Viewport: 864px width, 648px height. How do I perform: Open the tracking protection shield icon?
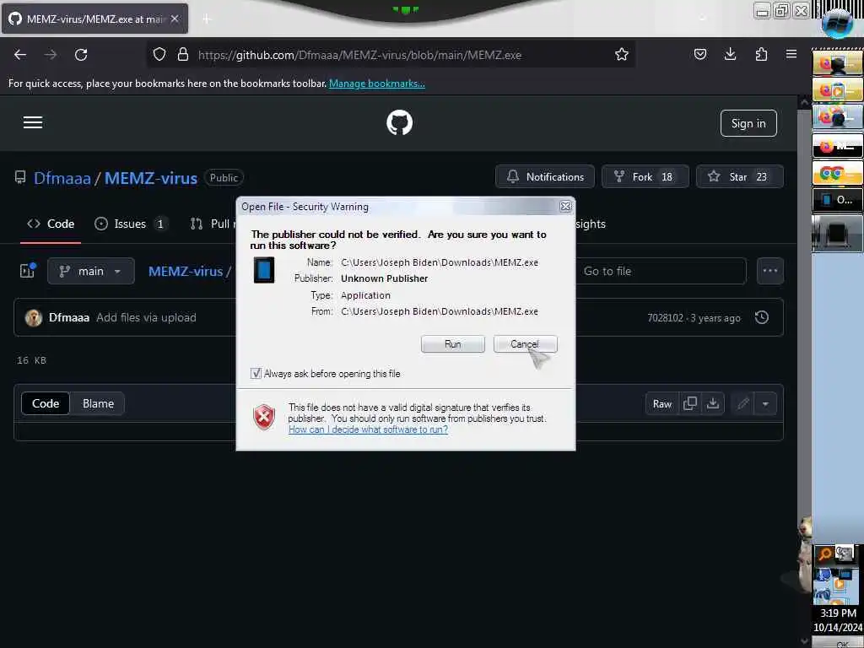pyautogui.click(x=159, y=54)
